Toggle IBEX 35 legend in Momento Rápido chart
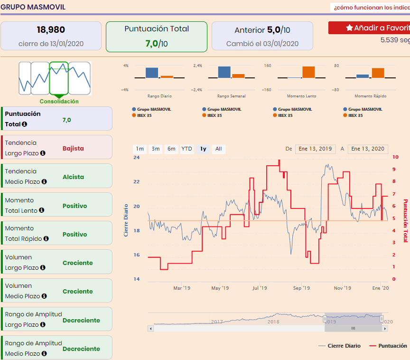 click(x=353, y=115)
